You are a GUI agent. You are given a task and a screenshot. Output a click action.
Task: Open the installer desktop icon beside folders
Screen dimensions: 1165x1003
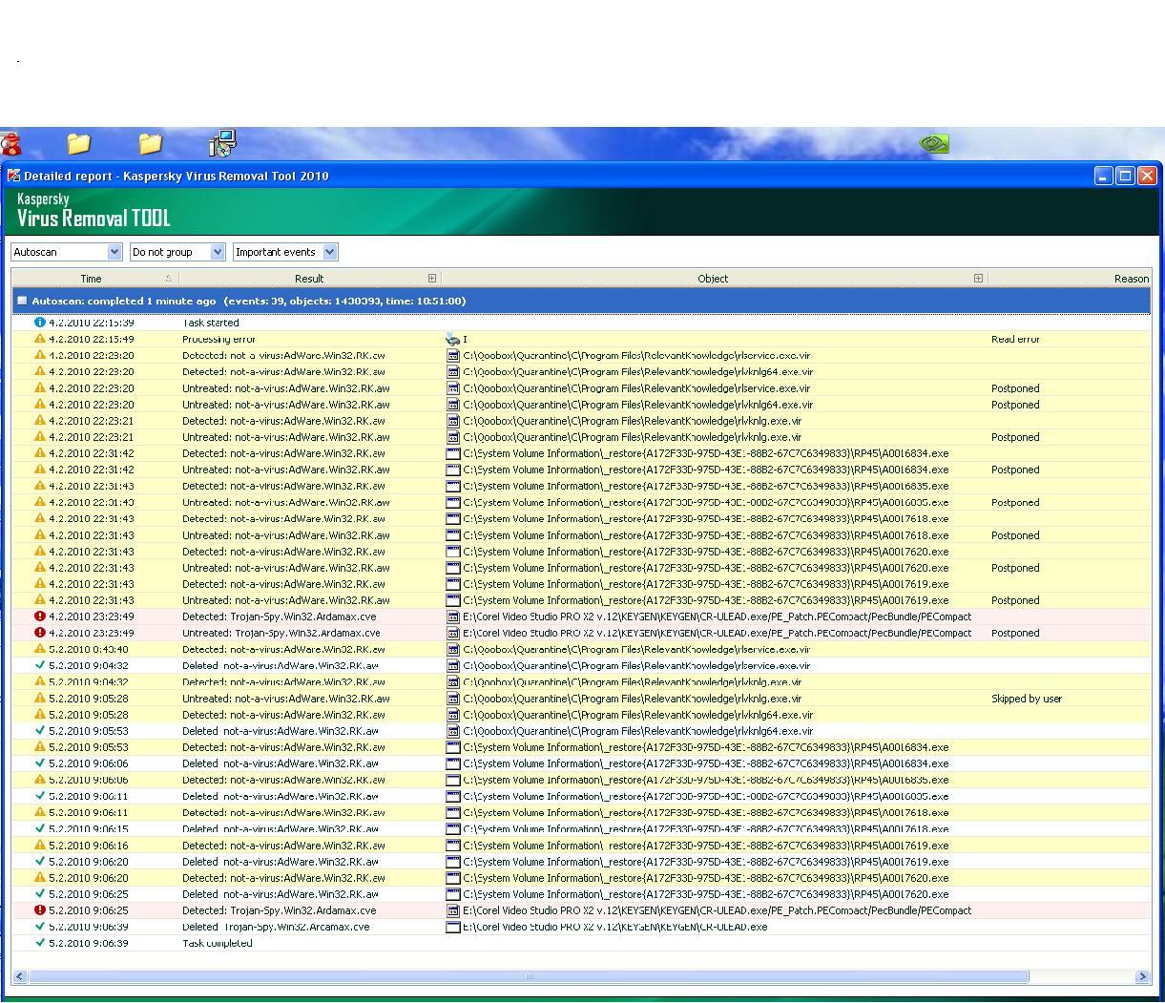click(221, 144)
